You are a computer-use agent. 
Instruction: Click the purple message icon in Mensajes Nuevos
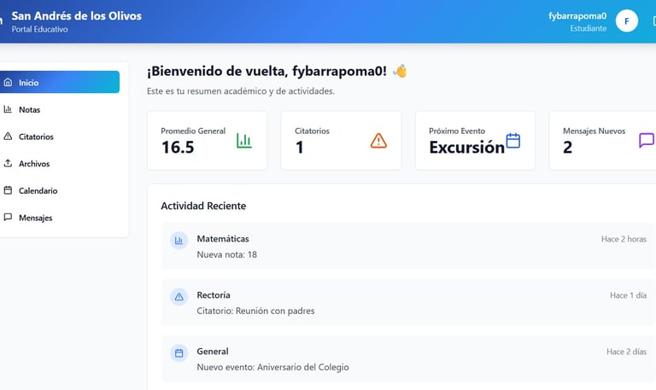647,141
